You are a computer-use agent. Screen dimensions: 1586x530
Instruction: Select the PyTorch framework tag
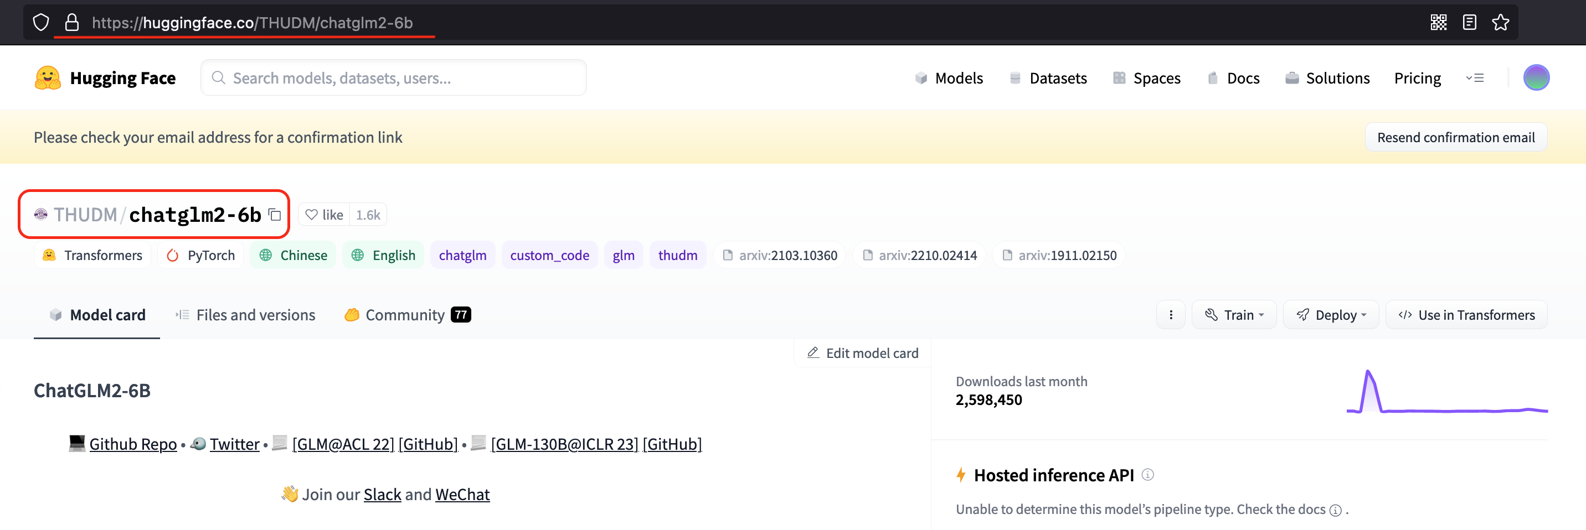click(x=200, y=254)
